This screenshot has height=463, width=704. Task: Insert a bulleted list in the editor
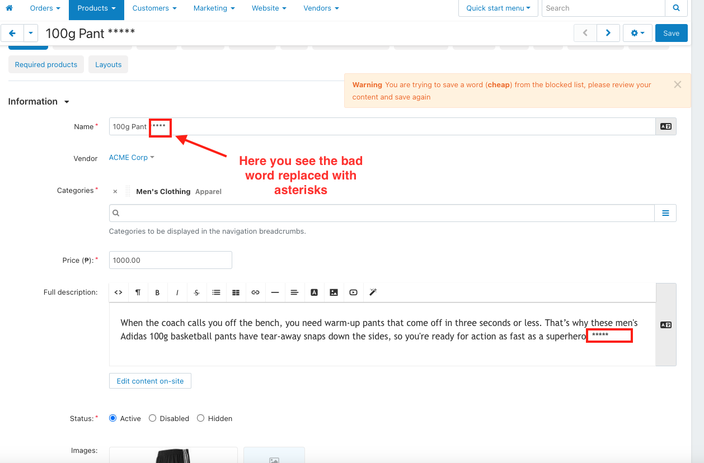pos(216,292)
